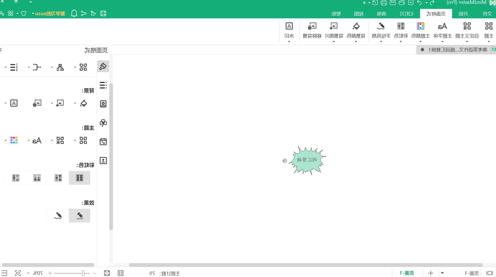
Task: Create a new document with the plus icon
Action: pos(411,3)
